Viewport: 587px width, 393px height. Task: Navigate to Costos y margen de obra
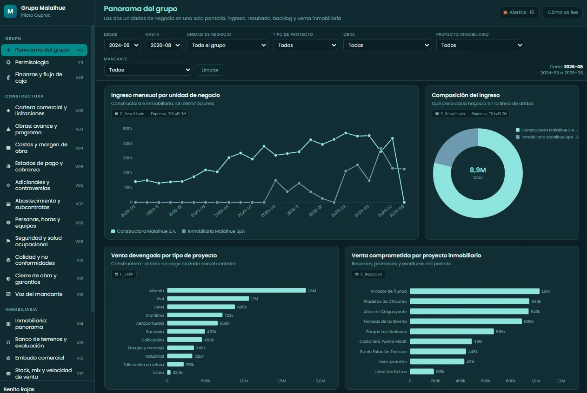[x=44, y=148]
